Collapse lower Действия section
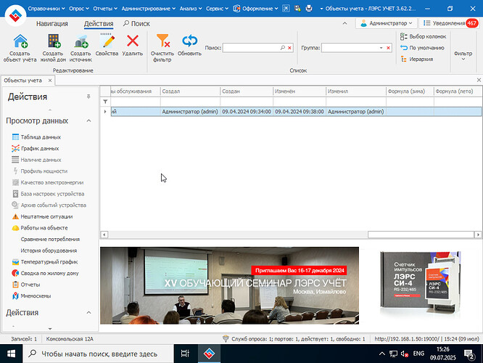Viewport: 483px width, 363px height. 88,312
